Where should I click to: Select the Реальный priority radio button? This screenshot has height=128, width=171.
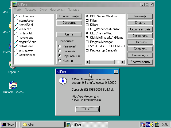[x=60, y=47]
